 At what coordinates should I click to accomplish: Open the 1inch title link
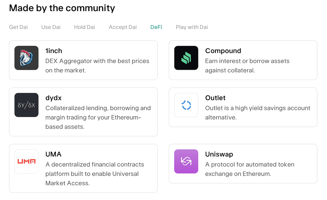pos(54,51)
